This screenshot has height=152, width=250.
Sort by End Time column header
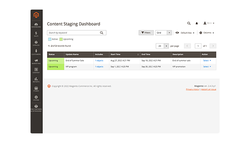point(156,54)
